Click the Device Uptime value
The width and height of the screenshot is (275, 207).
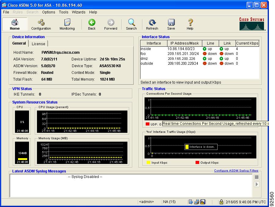click(112, 59)
